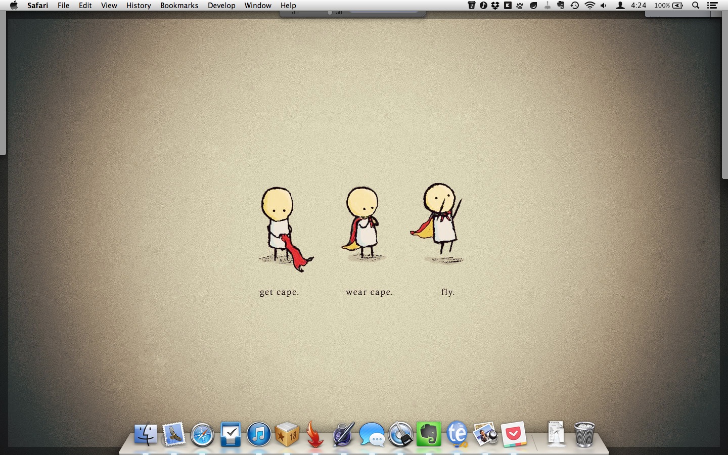The width and height of the screenshot is (728, 455).
Task: Launch the key and lock app in Dock
Action: [400, 434]
